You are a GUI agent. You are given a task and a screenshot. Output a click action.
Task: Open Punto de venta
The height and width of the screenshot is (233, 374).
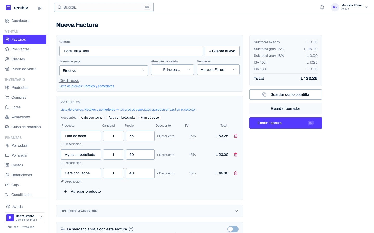(x=25, y=69)
